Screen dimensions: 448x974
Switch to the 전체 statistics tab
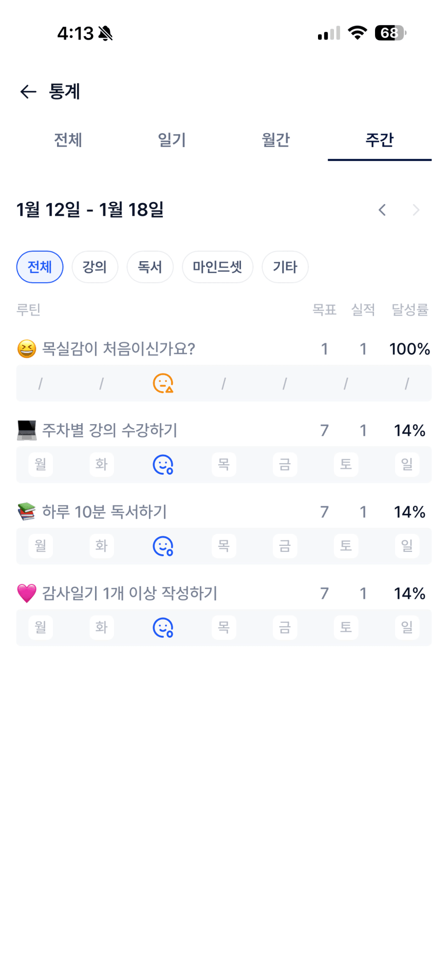pos(68,140)
